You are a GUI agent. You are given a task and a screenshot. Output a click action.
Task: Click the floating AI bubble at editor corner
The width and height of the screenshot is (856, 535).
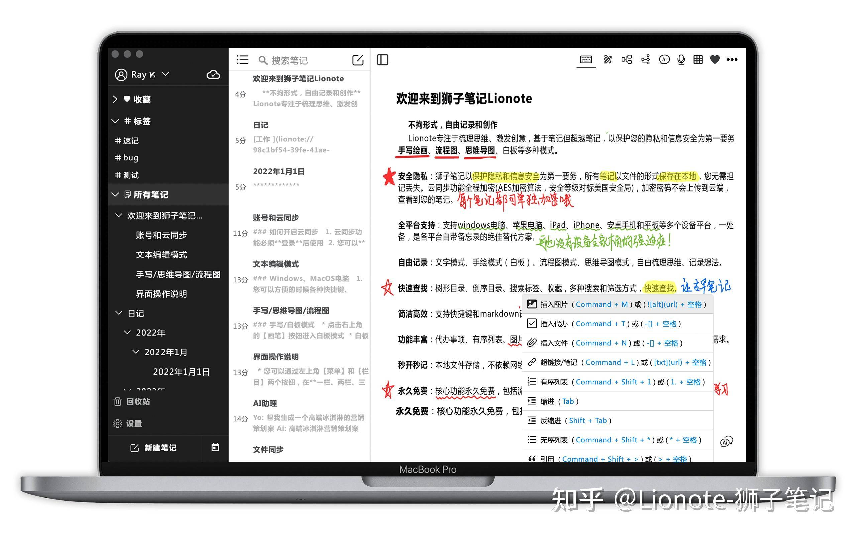pyautogui.click(x=726, y=442)
